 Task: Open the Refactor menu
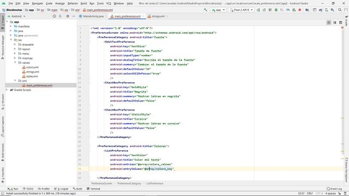point(73,3)
